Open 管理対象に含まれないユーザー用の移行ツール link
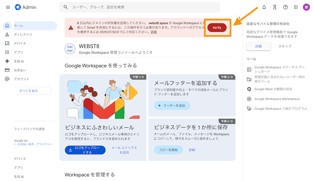314x181 pixels. pos(280,79)
